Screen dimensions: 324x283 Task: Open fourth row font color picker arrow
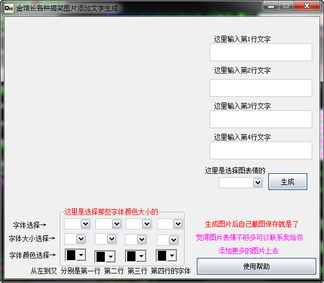[x=172, y=256]
